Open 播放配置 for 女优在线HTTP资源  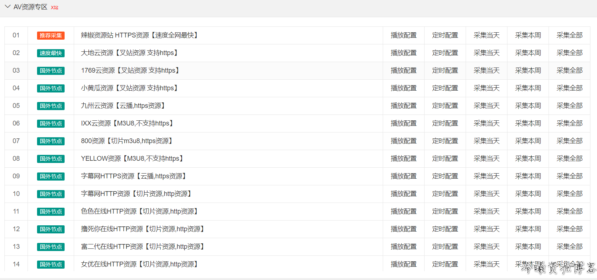point(404,264)
